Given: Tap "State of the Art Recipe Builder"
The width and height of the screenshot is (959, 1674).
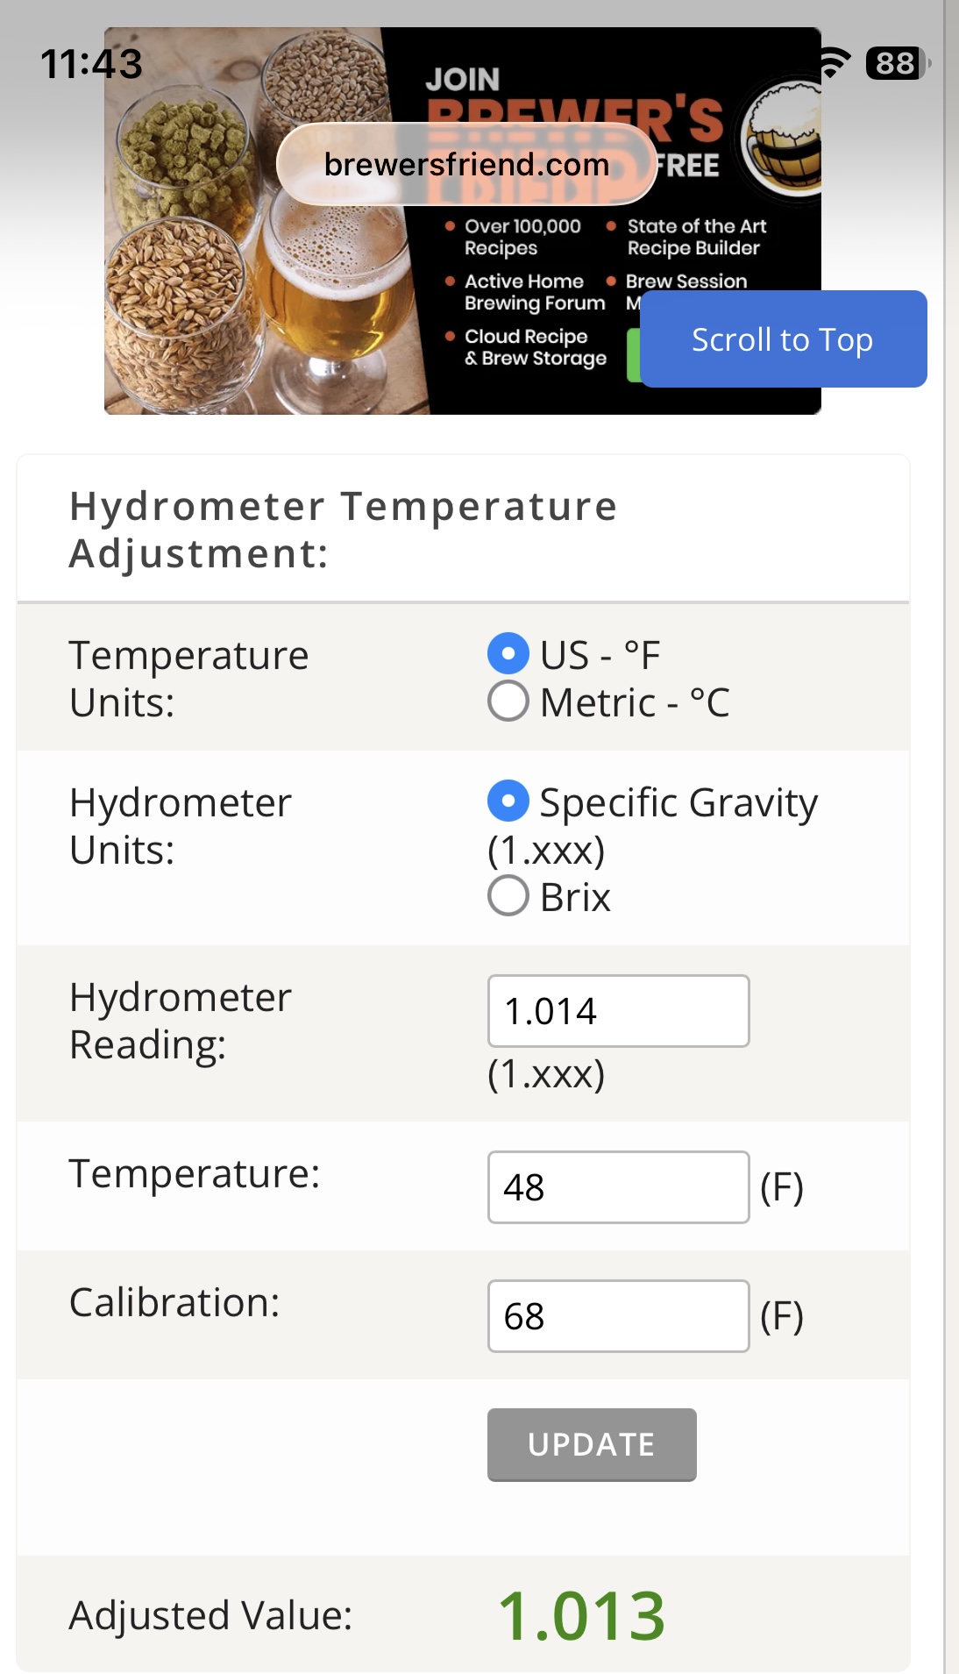Looking at the screenshot, I should (x=696, y=237).
